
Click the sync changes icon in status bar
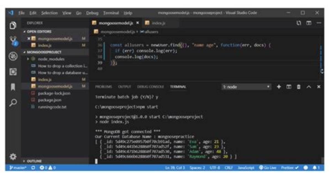tap(33, 168)
